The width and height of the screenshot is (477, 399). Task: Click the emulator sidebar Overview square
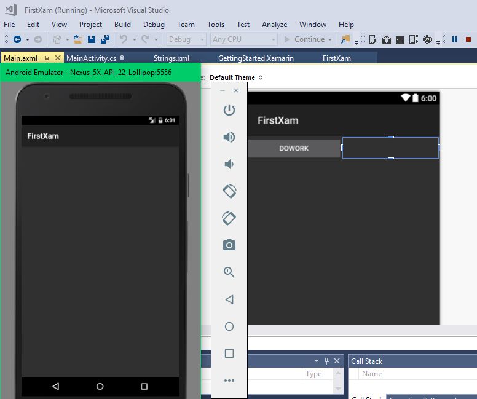229,354
